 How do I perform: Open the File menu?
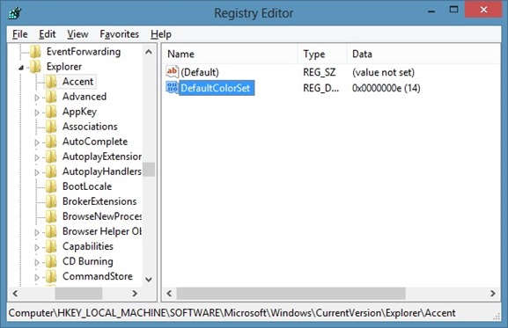coord(19,34)
